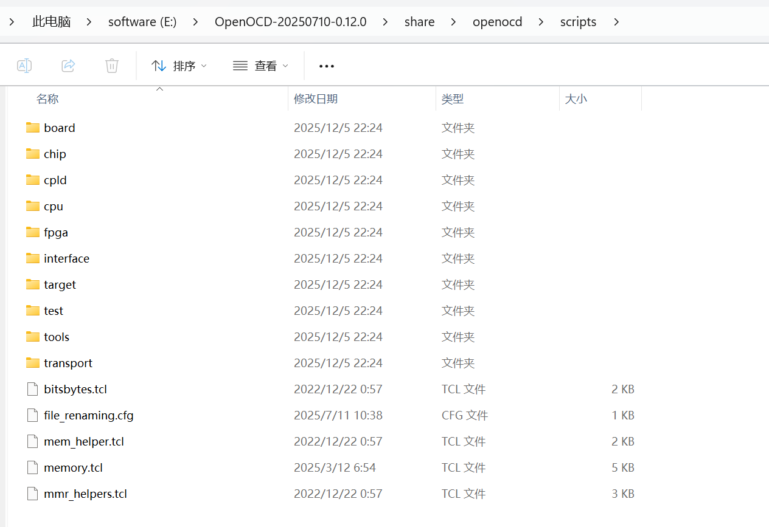Select the memory.tcl file
The image size is (769, 527).
pos(73,467)
